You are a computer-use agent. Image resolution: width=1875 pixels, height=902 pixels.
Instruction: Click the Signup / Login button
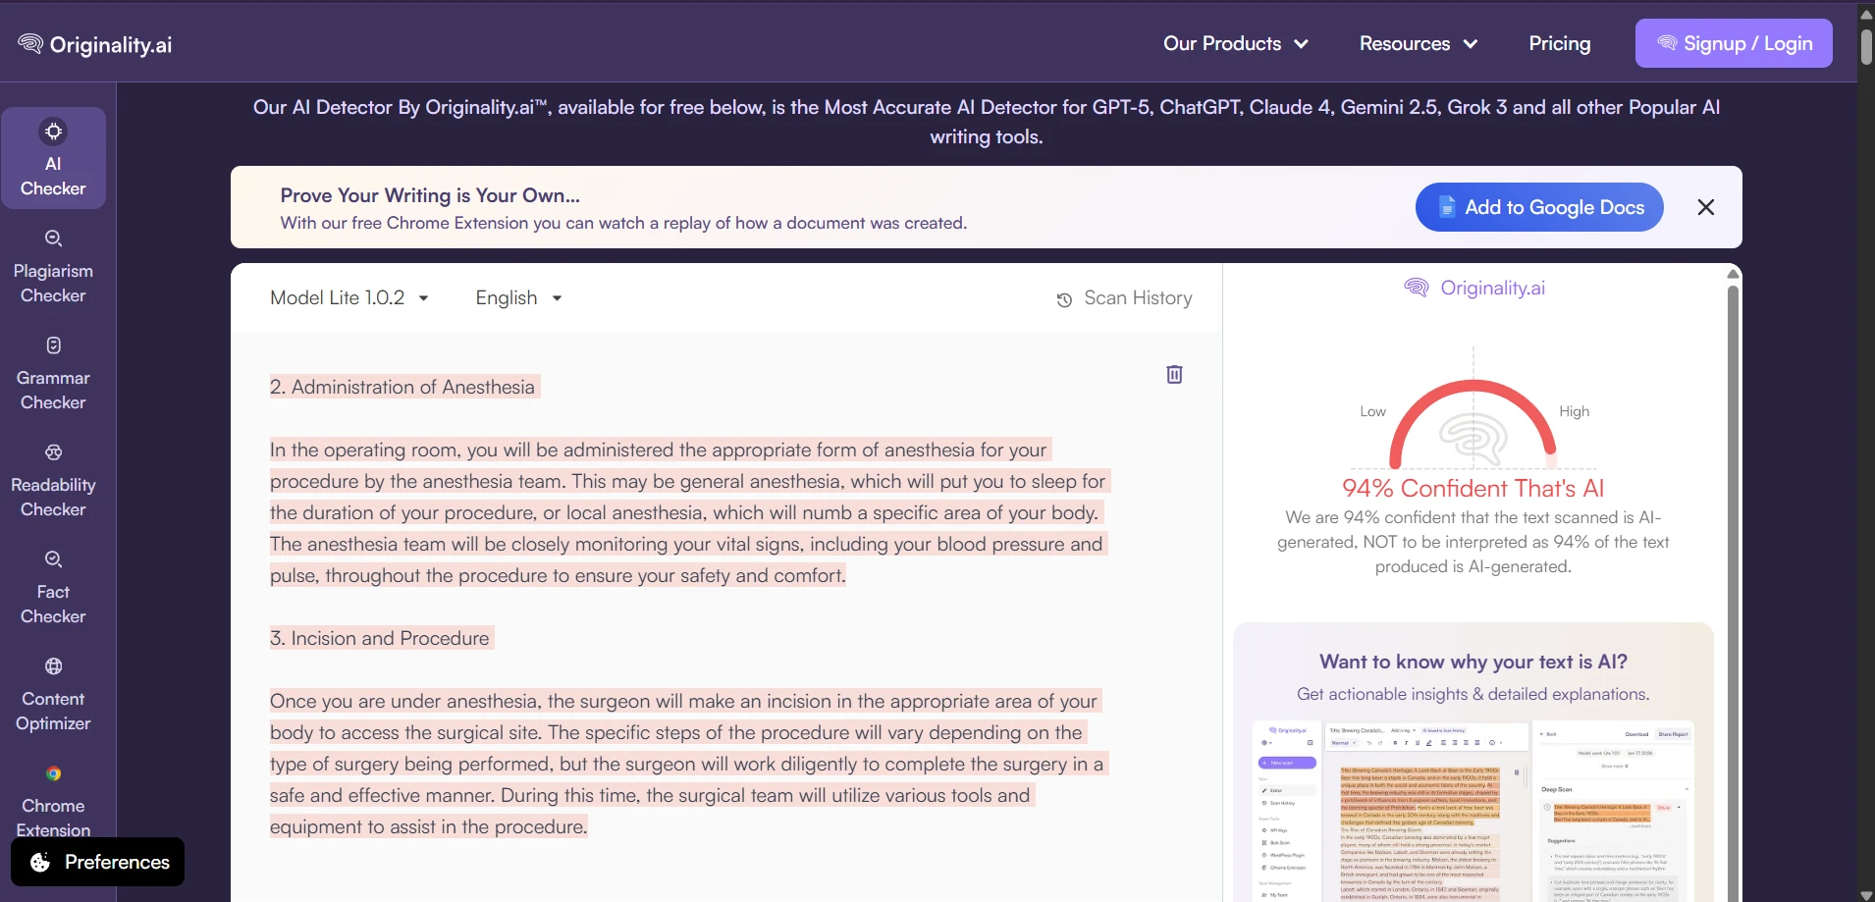(1734, 43)
